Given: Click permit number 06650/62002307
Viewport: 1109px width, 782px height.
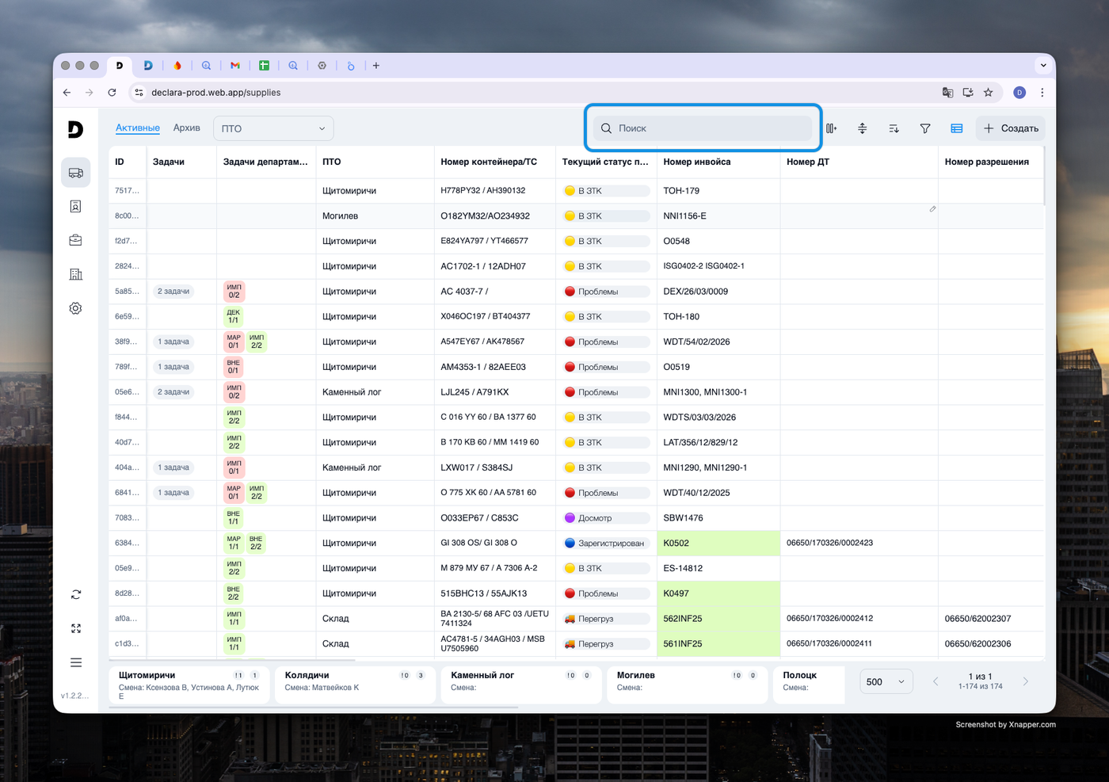Looking at the screenshot, I should pyautogui.click(x=978, y=619).
